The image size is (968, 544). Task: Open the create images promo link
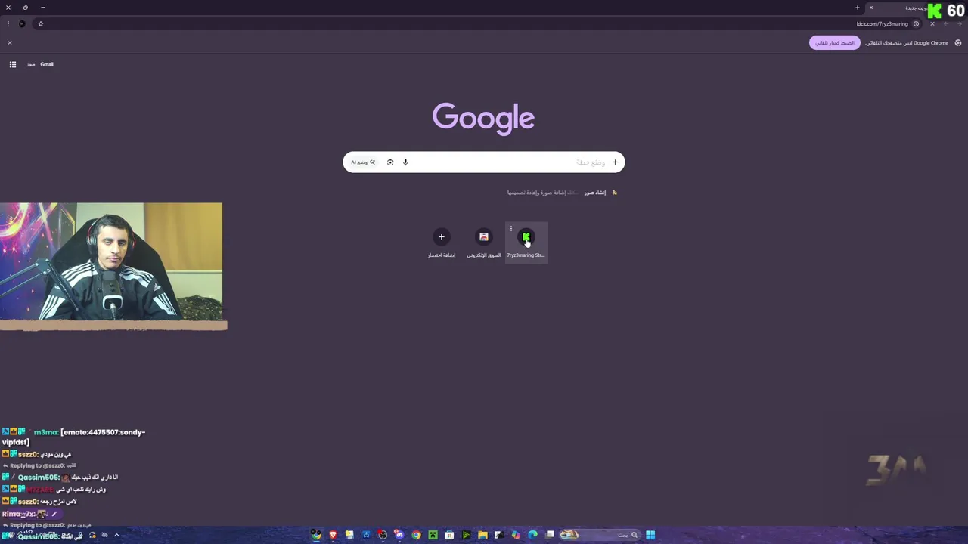click(x=594, y=193)
